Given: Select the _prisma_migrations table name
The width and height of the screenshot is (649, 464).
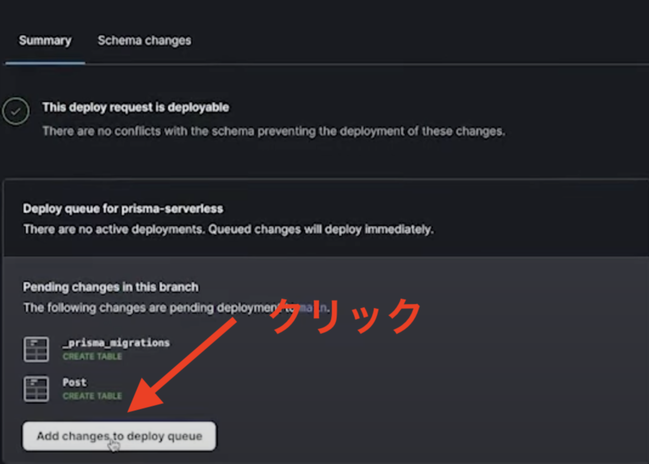Looking at the screenshot, I should tap(116, 343).
